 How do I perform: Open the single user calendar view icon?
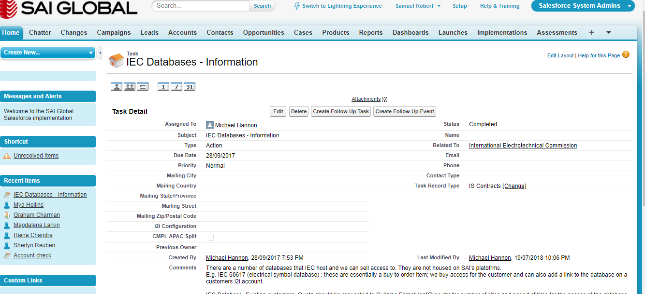pyautogui.click(x=117, y=87)
